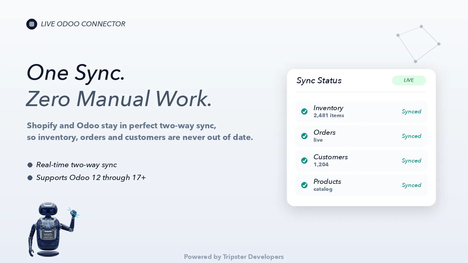
Task: Click the 'LIVE ODOO CONNECTOR' header text
Action: point(83,24)
